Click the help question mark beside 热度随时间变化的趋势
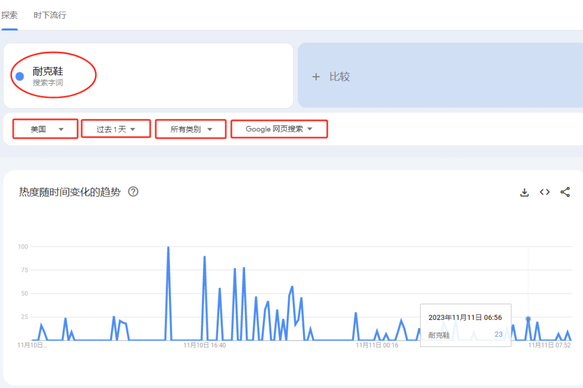 [x=133, y=192]
